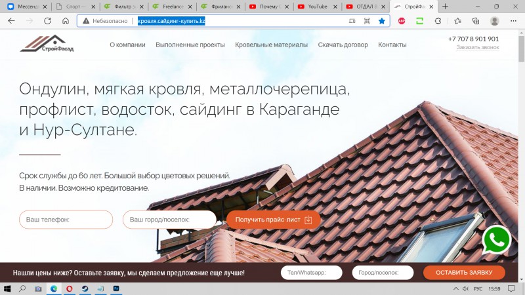Open the Opera browser from taskbar
Viewport: 525px width, 295px height.
click(x=70, y=288)
